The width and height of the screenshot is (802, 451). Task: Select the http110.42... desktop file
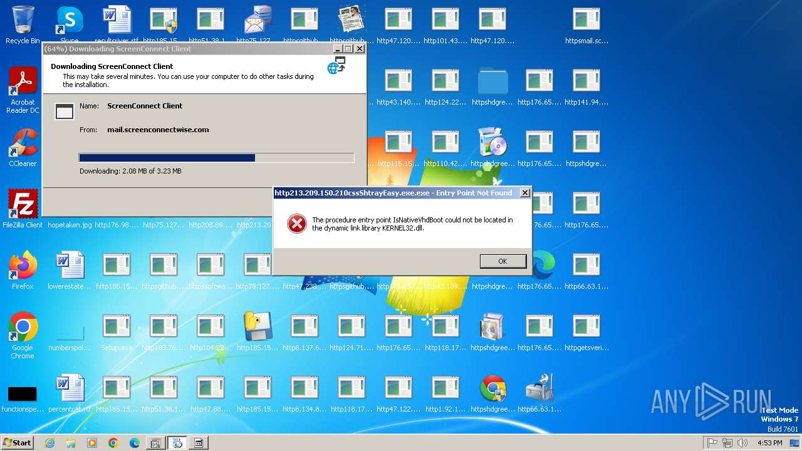pyautogui.click(x=445, y=148)
